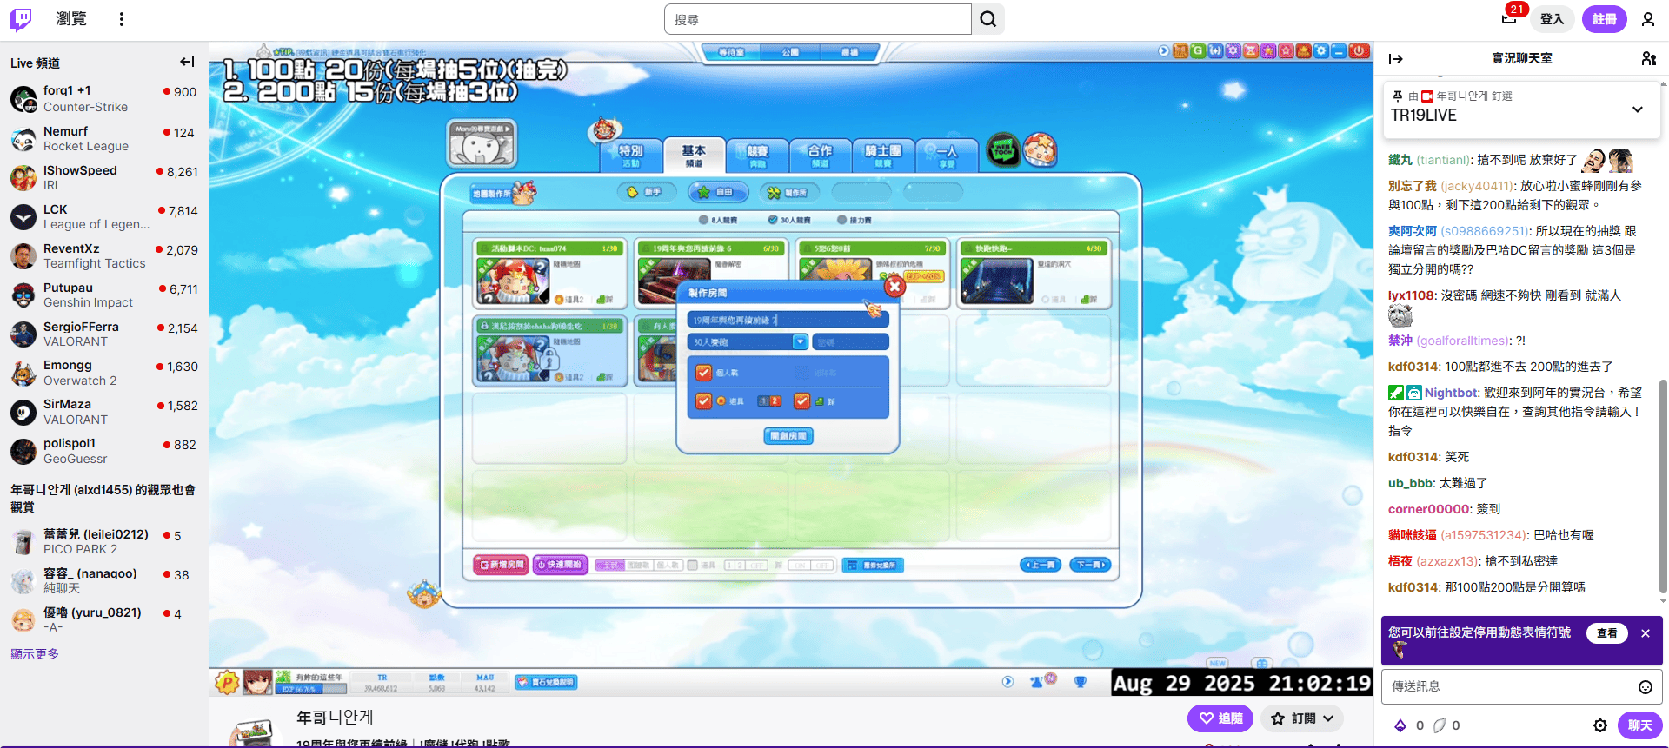This screenshot has height=748, width=1669.
Task: Collapse the Live channels sidebar
Action: click(x=187, y=62)
